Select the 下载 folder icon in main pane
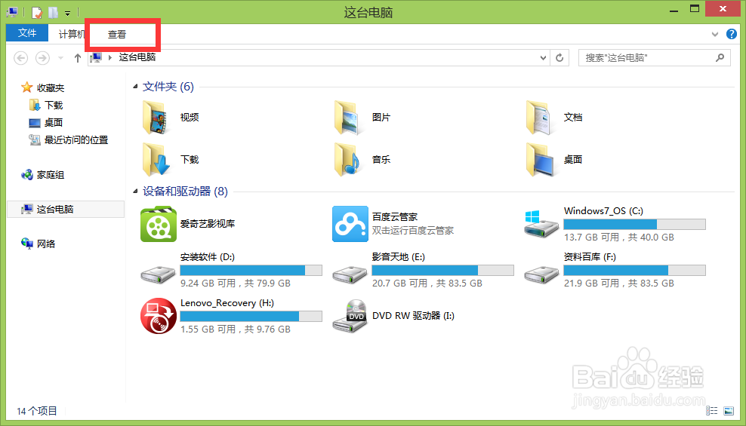746x426 pixels. click(x=156, y=160)
